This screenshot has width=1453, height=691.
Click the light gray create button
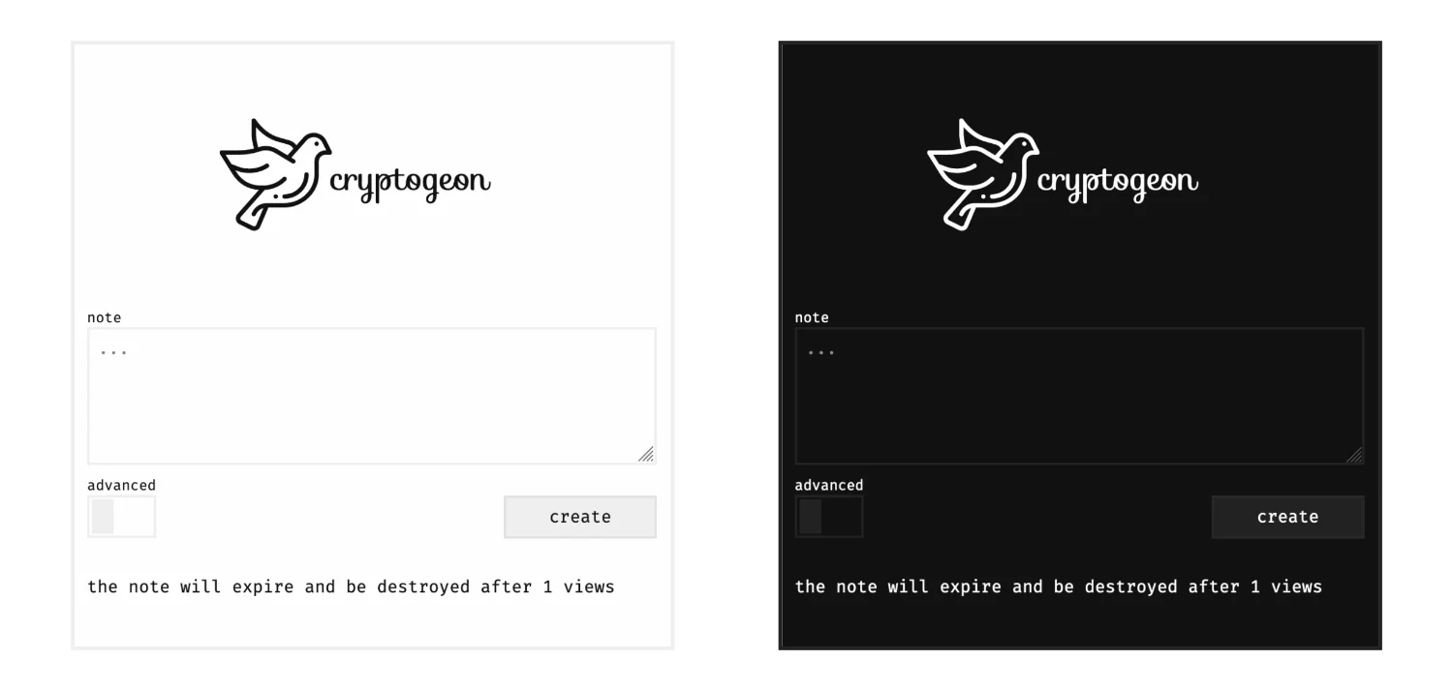coord(580,517)
